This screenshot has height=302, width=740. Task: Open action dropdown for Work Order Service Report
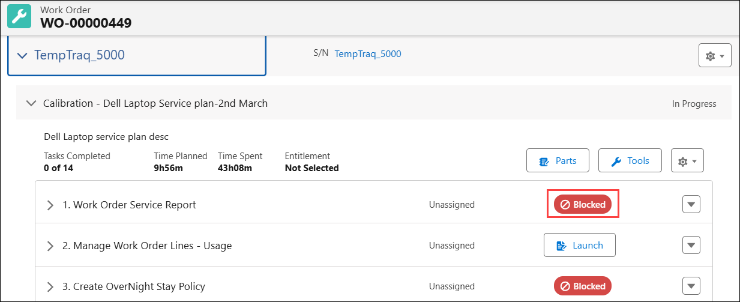691,205
